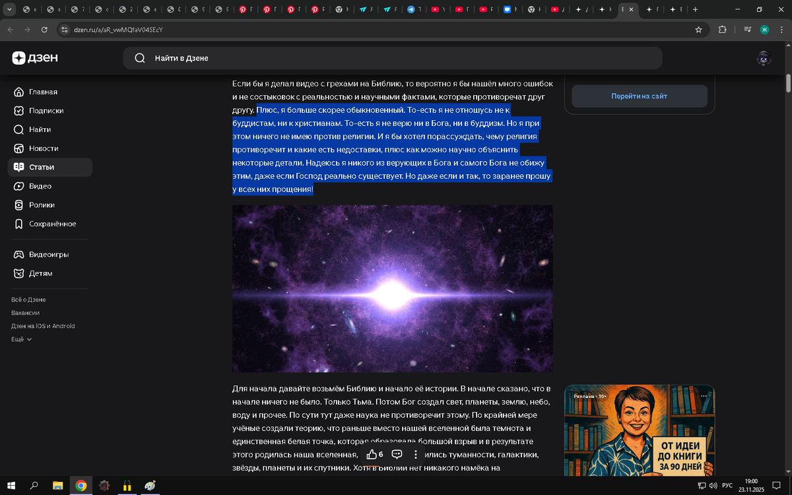
Task: Open Ролики section in sidebar
Action: [50, 205]
